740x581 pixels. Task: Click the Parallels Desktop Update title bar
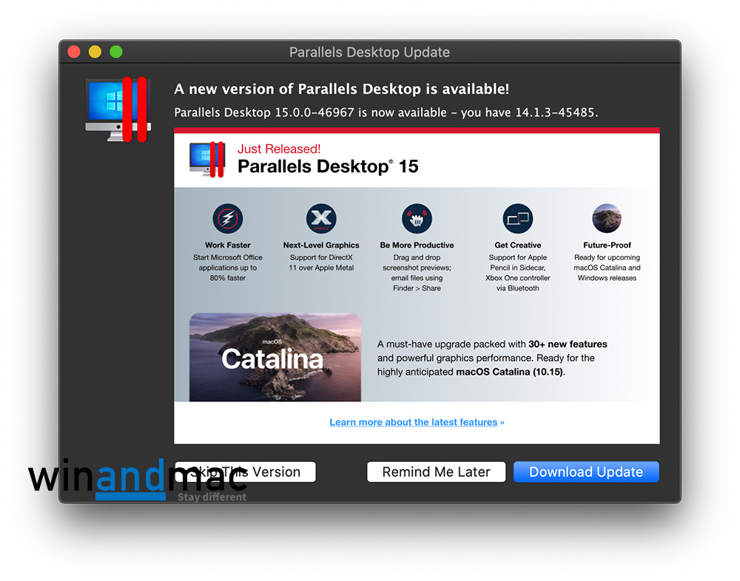[369, 52]
